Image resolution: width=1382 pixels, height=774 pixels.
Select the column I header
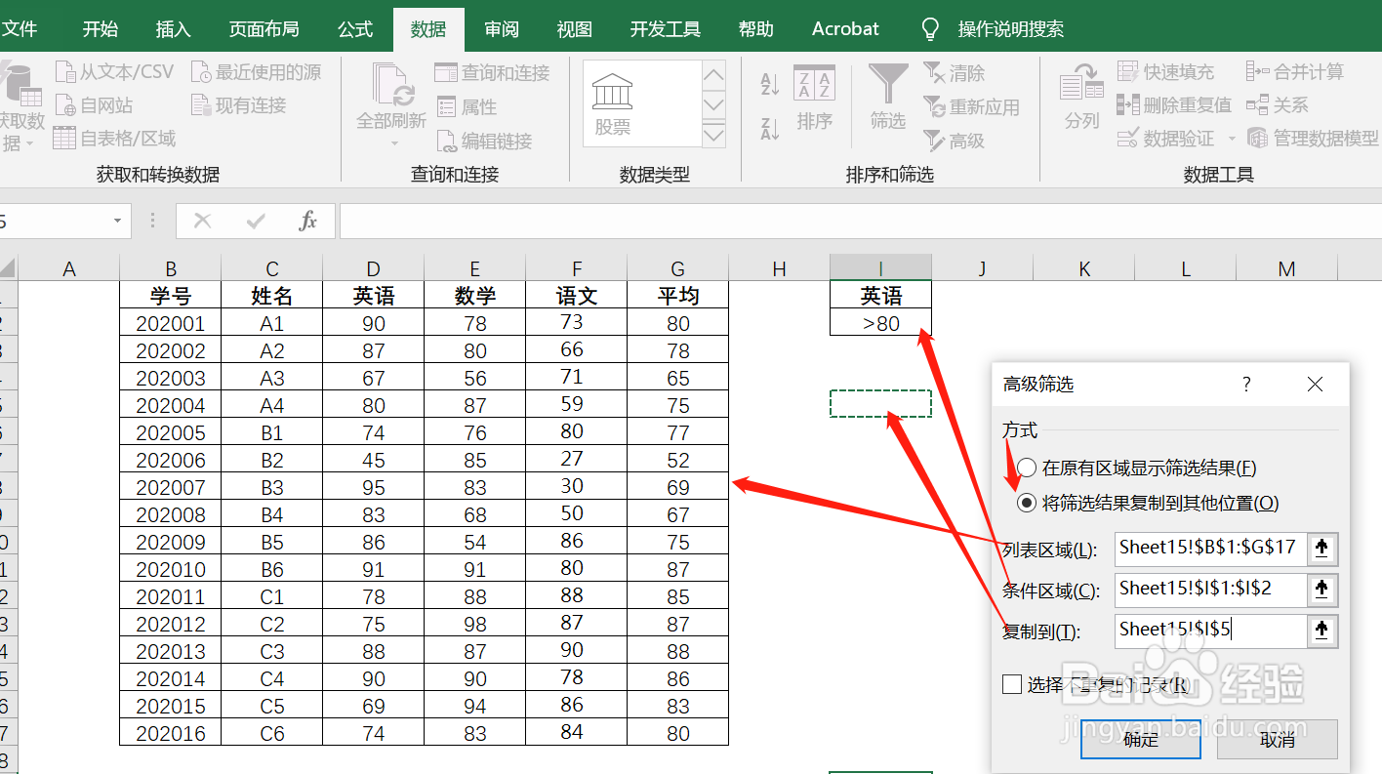[880, 268]
